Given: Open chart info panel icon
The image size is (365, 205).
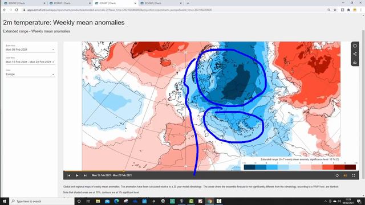Looking at the screenshot, I should (355, 46).
